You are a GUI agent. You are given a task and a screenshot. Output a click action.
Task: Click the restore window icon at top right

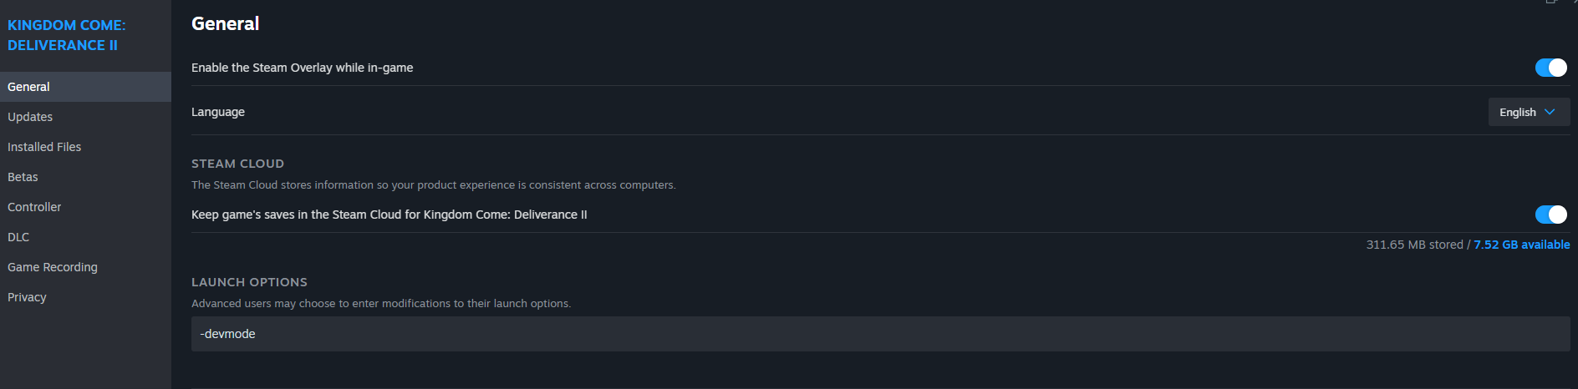tap(1551, 3)
